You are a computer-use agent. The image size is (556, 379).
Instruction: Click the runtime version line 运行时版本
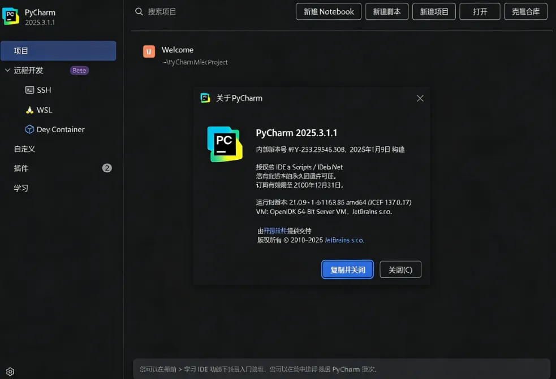[334, 202]
